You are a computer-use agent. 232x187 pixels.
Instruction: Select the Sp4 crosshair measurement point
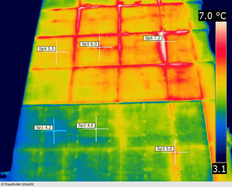click(x=57, y=52)
